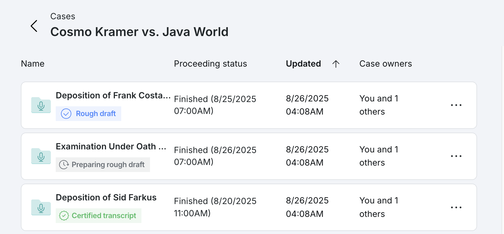The height and width of the screenshot is (234, 504).
Task: Sort by Proceeding status column header
Action: (210, 64)
